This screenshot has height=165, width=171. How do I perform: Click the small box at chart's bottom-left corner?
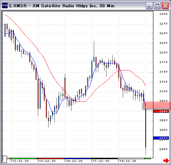[4, 159]
